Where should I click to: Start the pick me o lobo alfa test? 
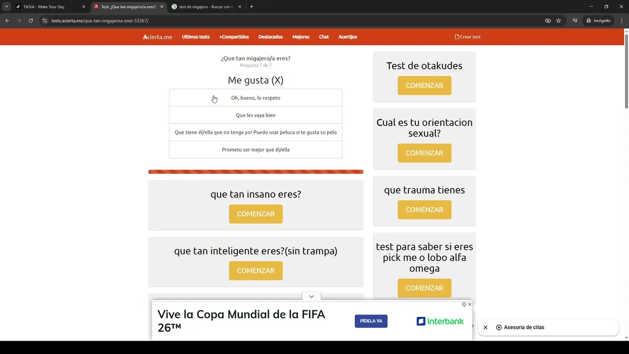[425, 288]
